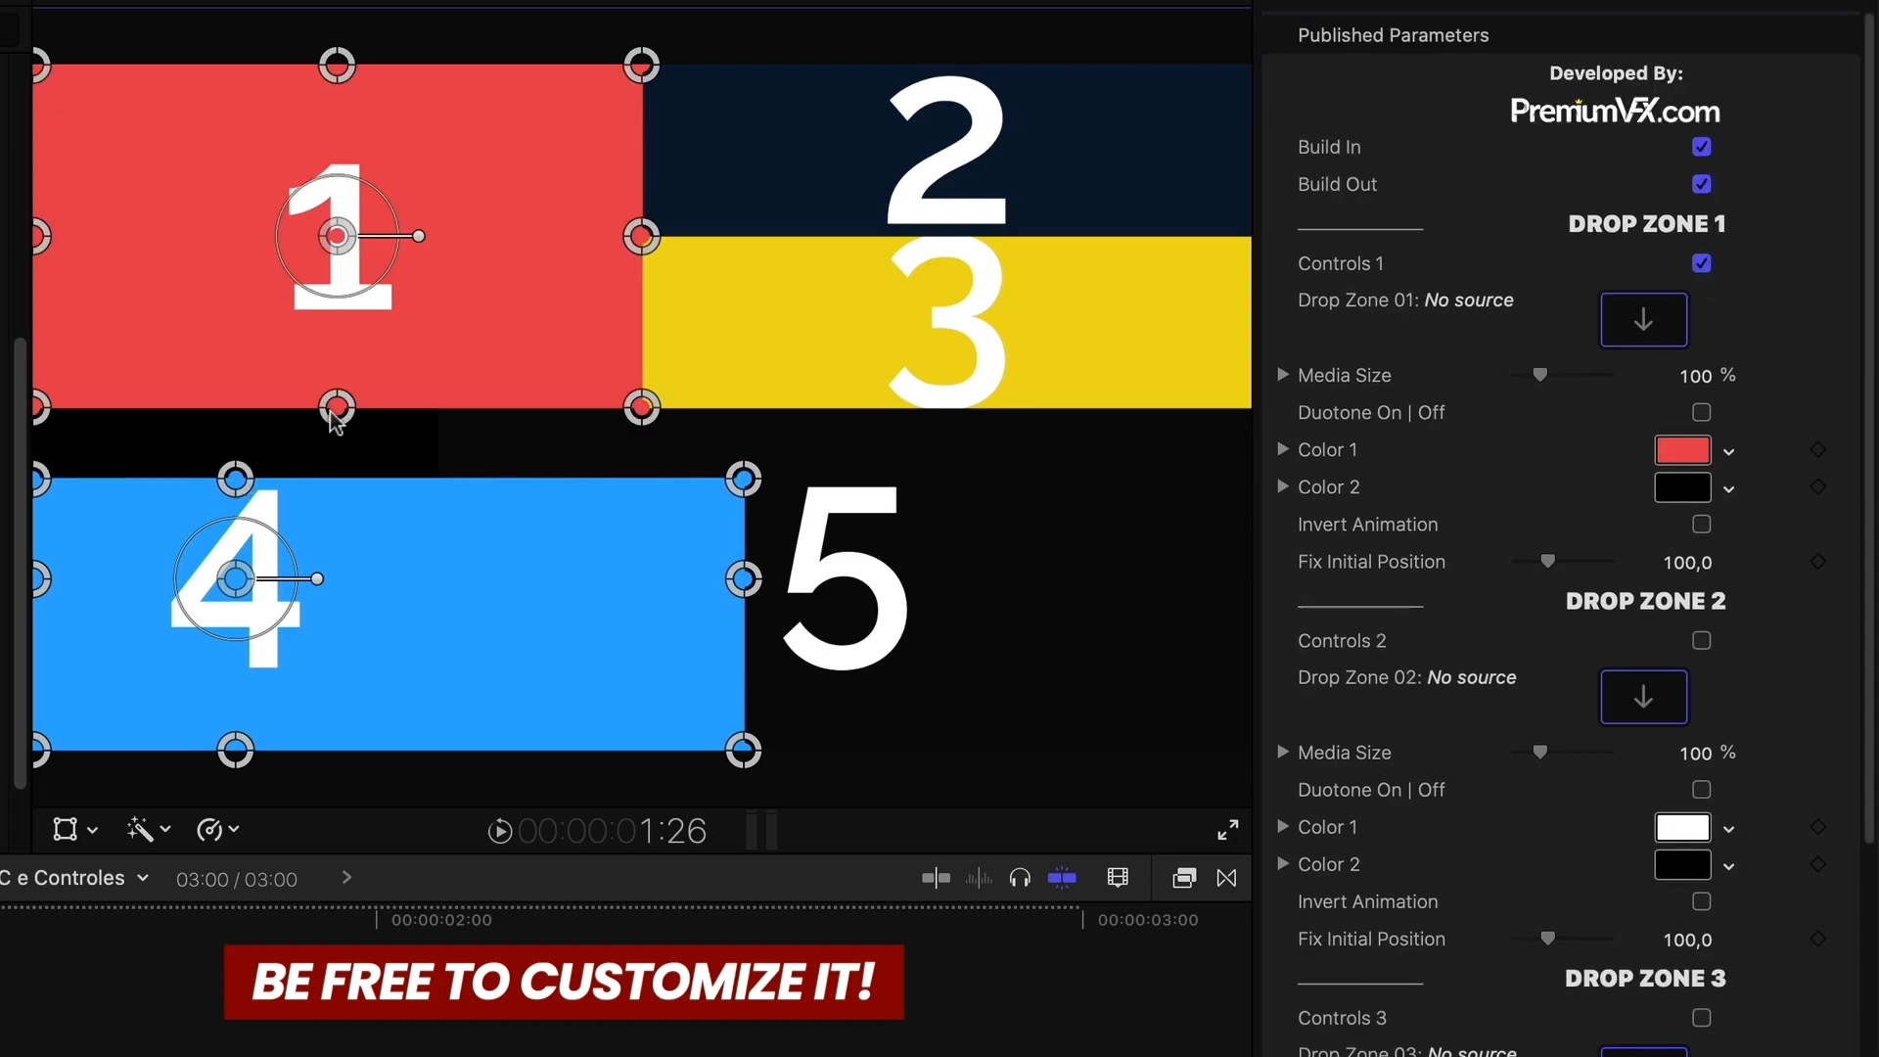Click Drop Zone 01 source well
Screen dimensions: 1879x1057
click(1644, 319)
